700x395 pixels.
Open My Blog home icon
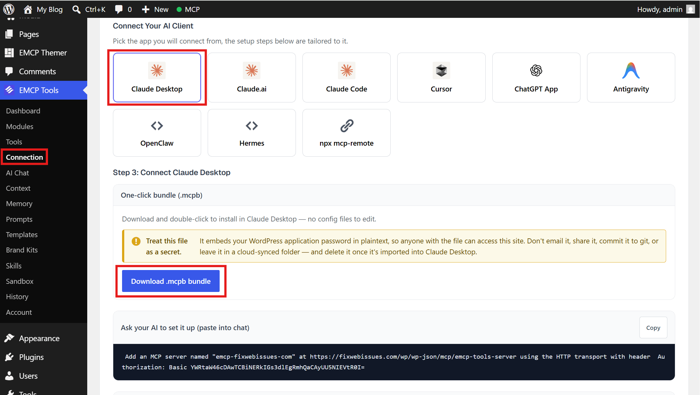click(28, 9)
